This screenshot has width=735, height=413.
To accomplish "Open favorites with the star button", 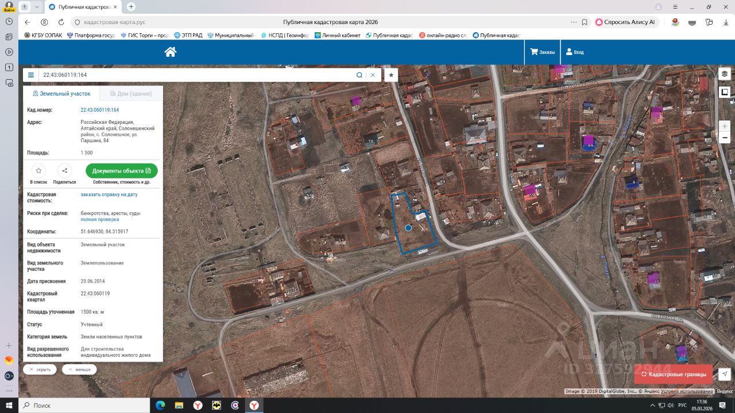I will 391,75.
